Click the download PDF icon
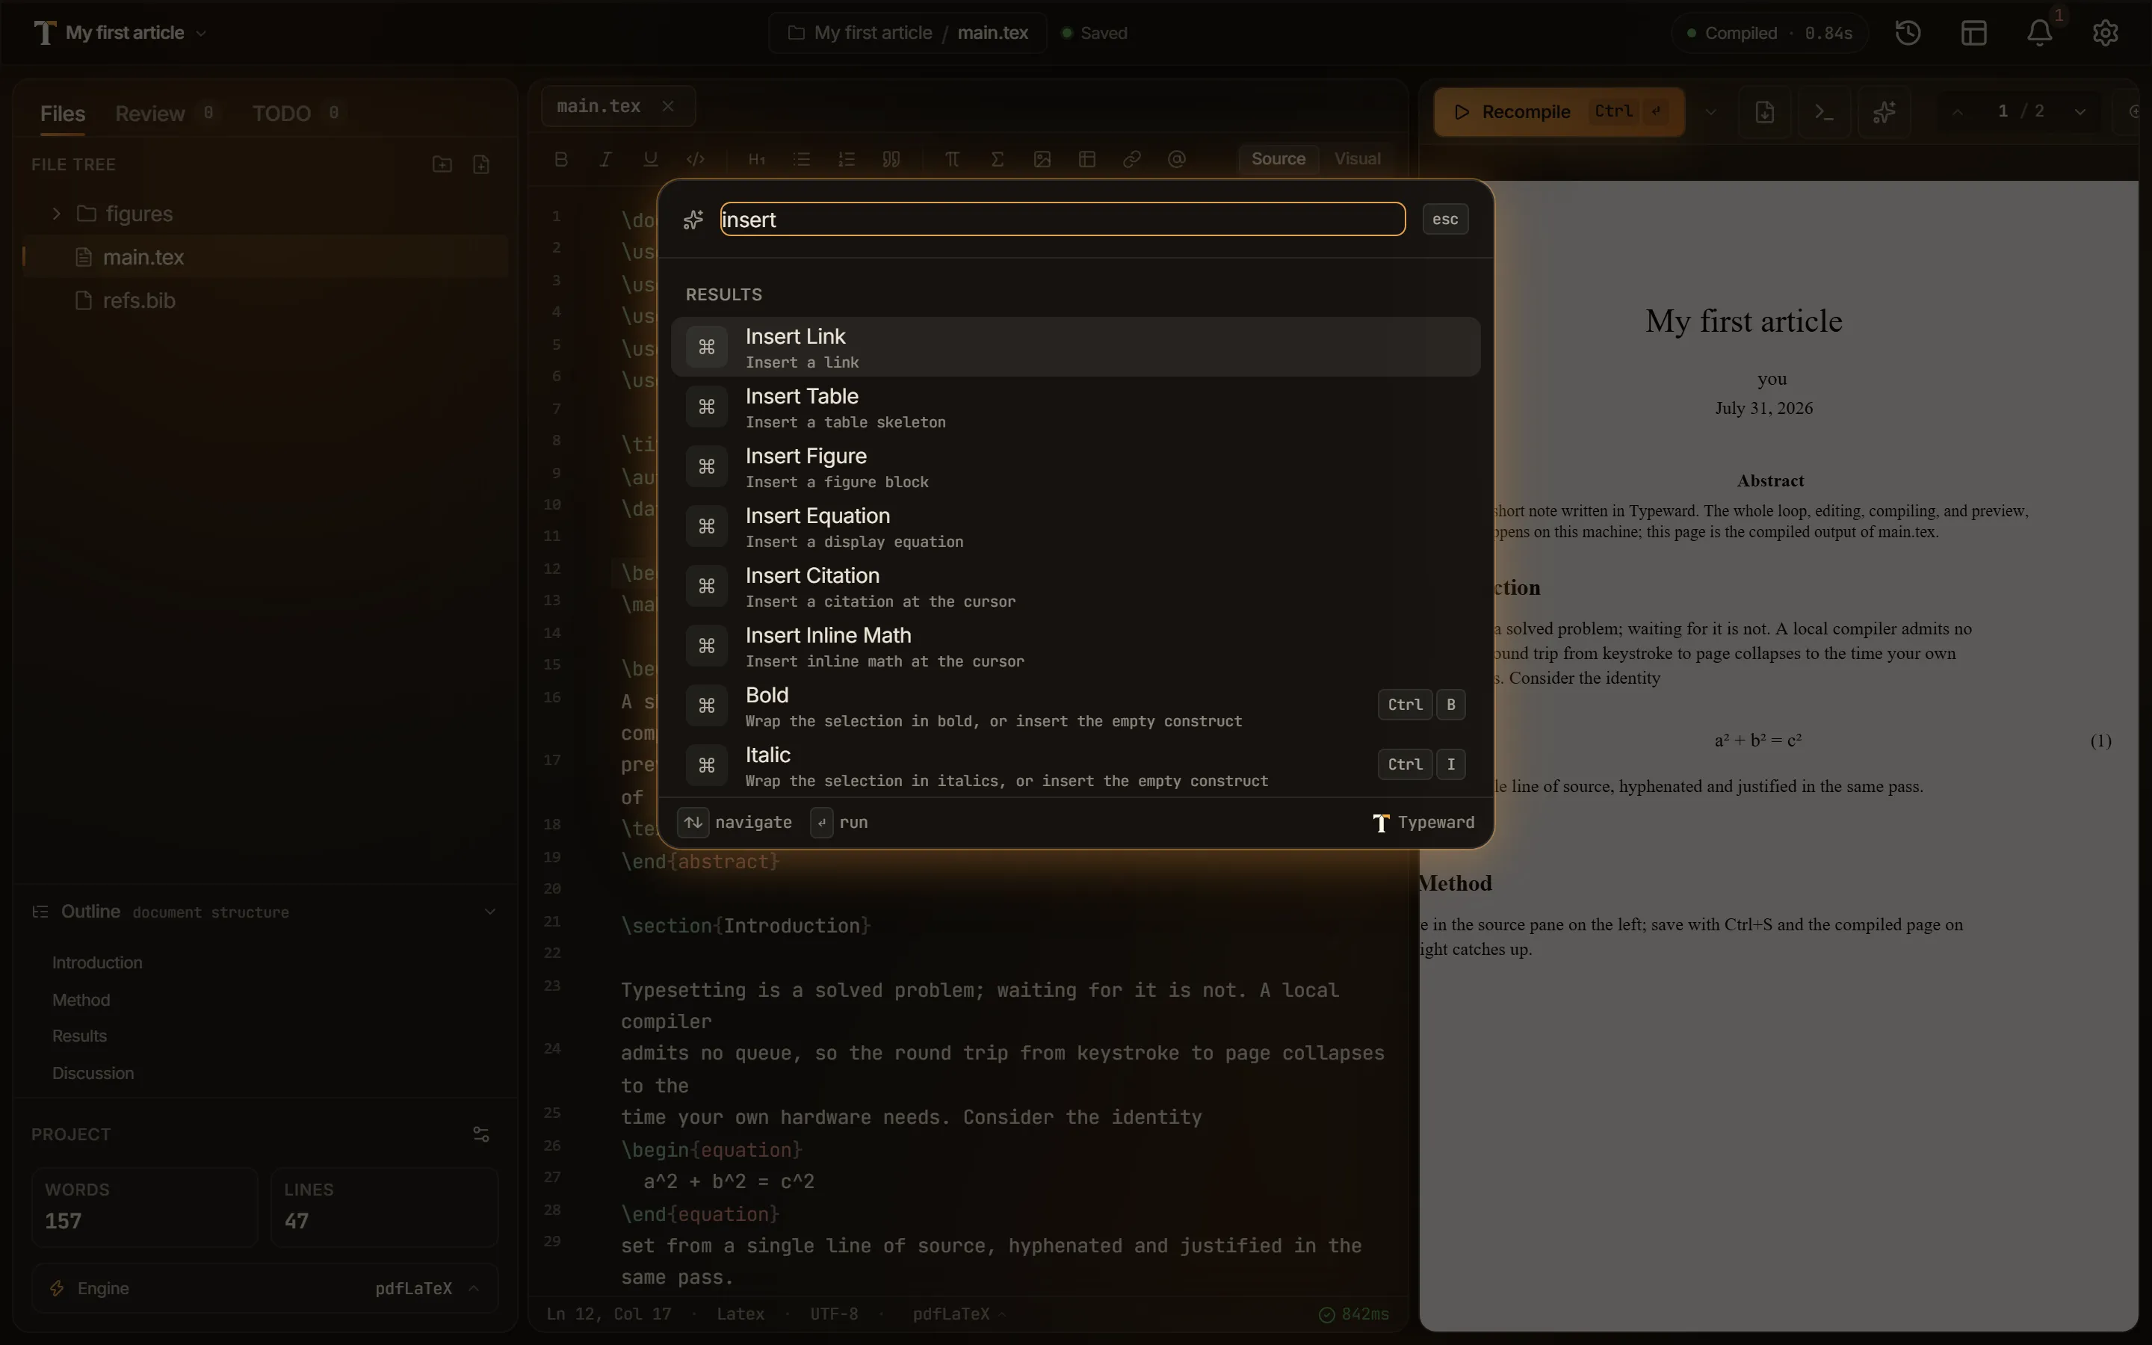2152x1345 pixels. (x=1764, y=112)
